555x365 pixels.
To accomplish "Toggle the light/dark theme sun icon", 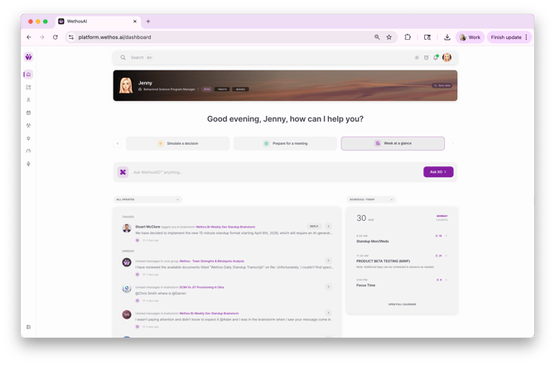I will pos(417,58).
